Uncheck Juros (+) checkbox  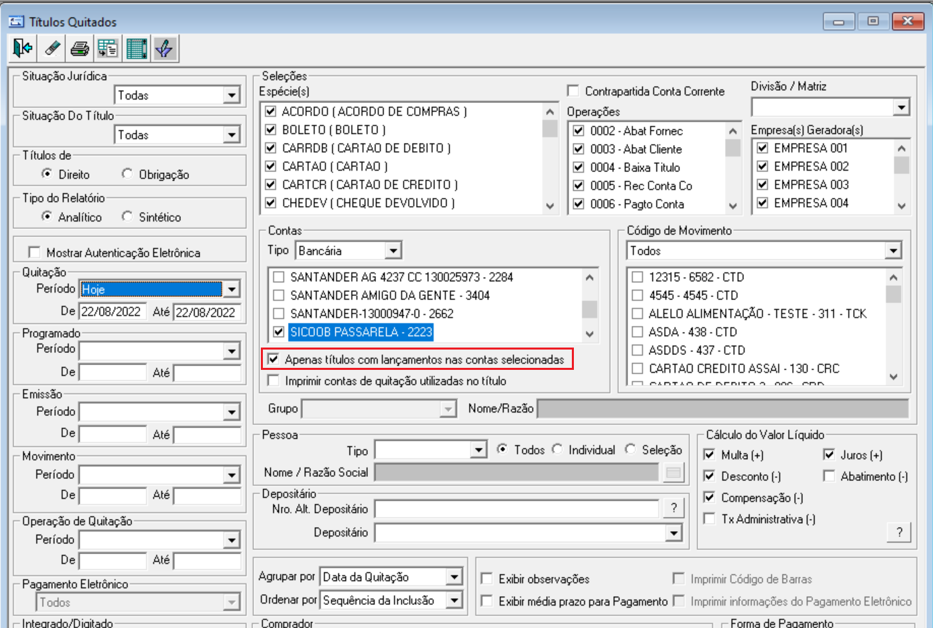click(829, 455)
